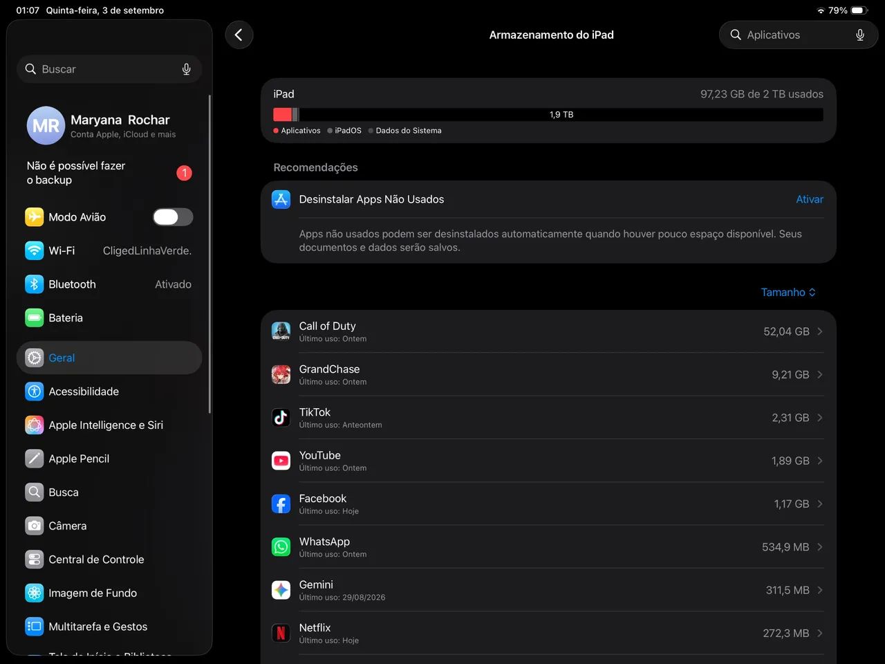Tap Ativar for Desinstalar Apps
Image resolution: width=885 pixels, height=664 pixels.
(810, 199)
